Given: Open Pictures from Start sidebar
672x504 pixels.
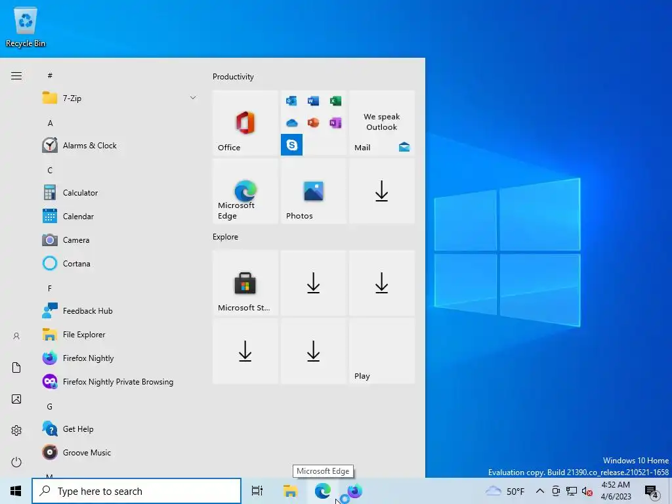Looking at the screenshot, I should pos(16,399).
